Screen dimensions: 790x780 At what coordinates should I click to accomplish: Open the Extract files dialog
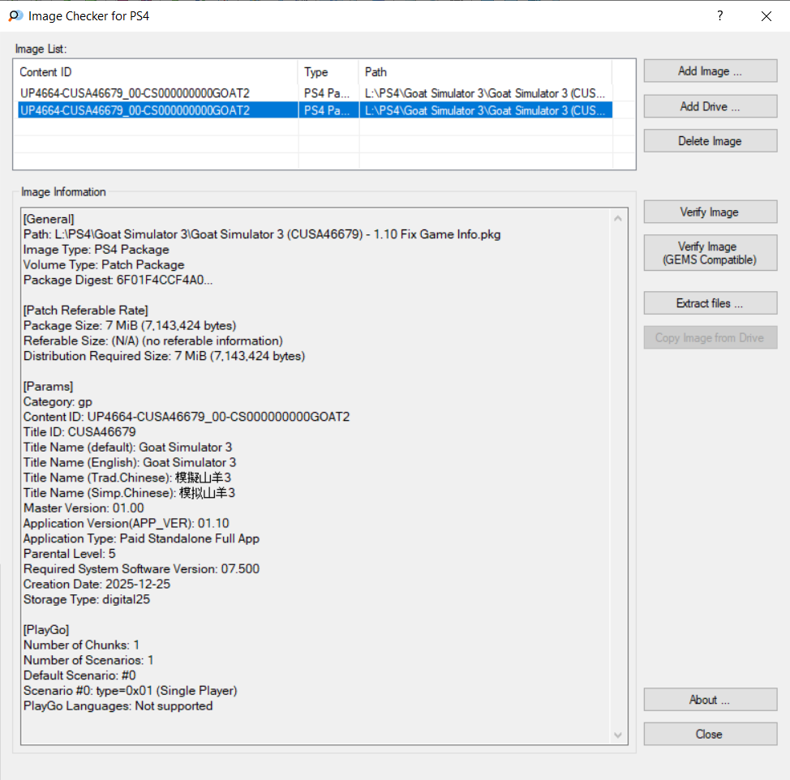click(710, 303)
